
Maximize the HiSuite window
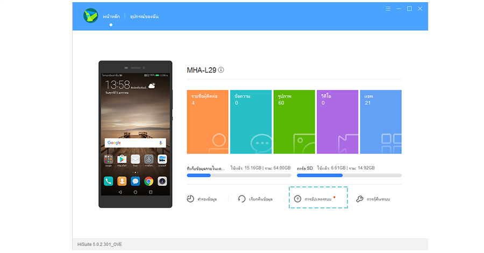point(409,9)
